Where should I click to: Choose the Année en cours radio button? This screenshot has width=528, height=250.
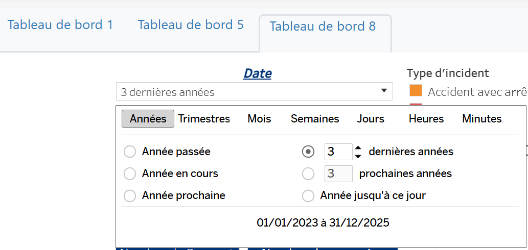pos(130,173)
